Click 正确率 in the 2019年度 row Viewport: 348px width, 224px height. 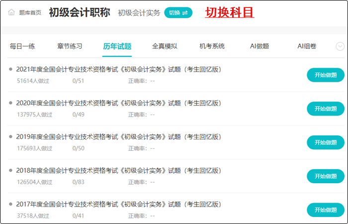click(x=141, y=148)
